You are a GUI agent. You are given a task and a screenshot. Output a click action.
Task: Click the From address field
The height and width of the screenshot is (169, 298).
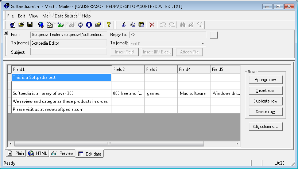point(69,35)
